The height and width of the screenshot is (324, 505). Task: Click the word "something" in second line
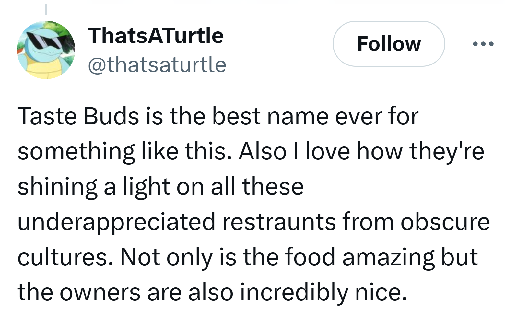(76, 151)
